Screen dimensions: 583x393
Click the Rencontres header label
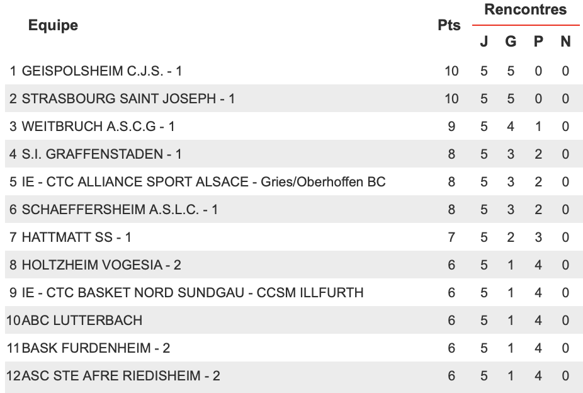(525, 9)
